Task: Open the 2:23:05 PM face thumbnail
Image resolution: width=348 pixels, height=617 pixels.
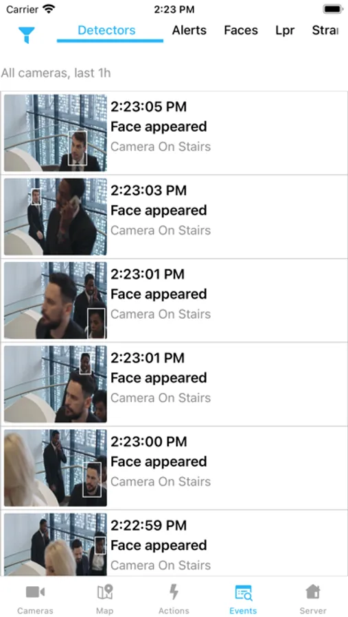Action: click(56, 133)
